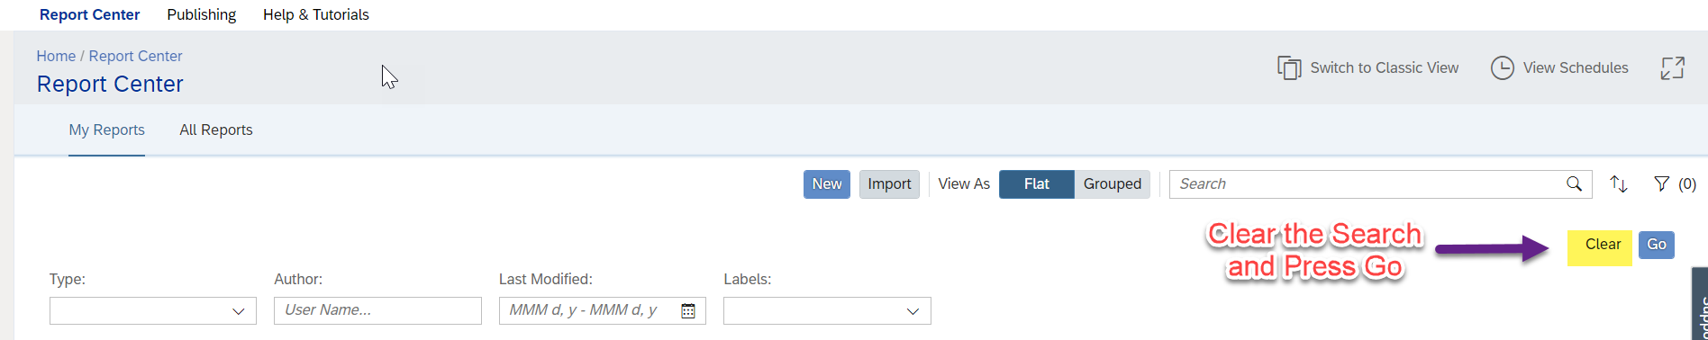Click the full screen expand icon

1672,68
